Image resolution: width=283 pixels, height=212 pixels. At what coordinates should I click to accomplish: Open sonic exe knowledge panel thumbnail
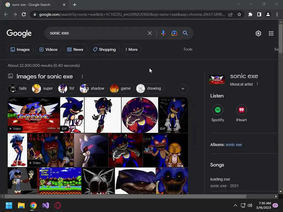(217, 79)
